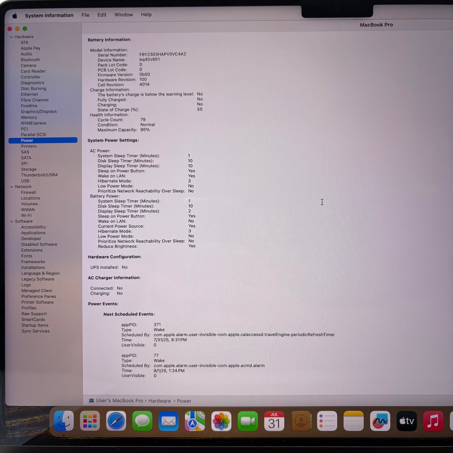
Task: Select Ethernet in the sidebar
Action: pos(29,94)
